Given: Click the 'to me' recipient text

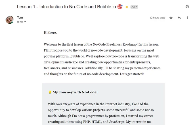Looking at the screenshot, I should pyautogui.click(x=20, y=22).
